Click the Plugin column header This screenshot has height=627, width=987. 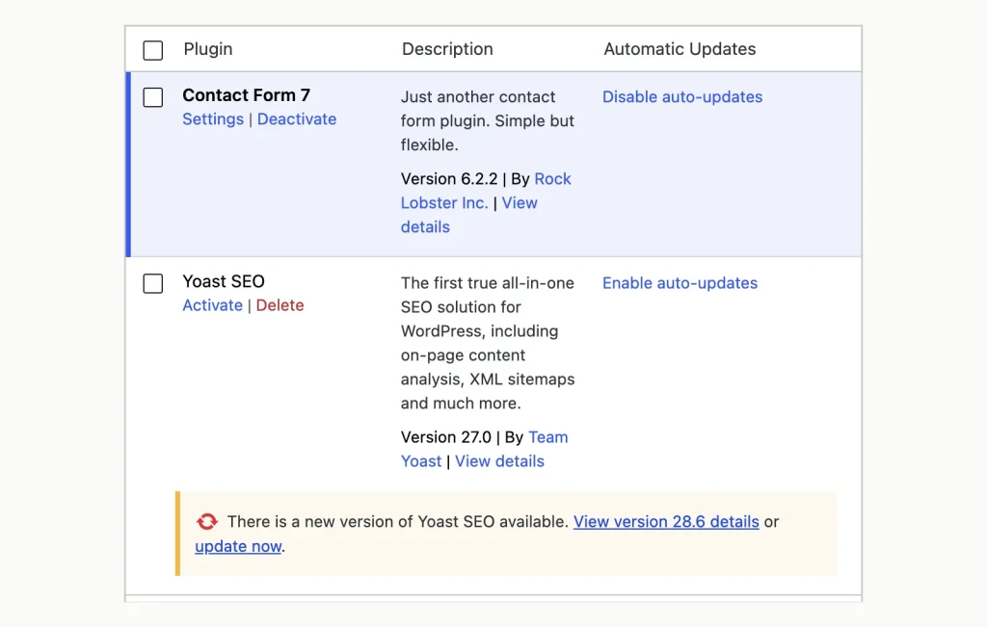click(208, 49)
